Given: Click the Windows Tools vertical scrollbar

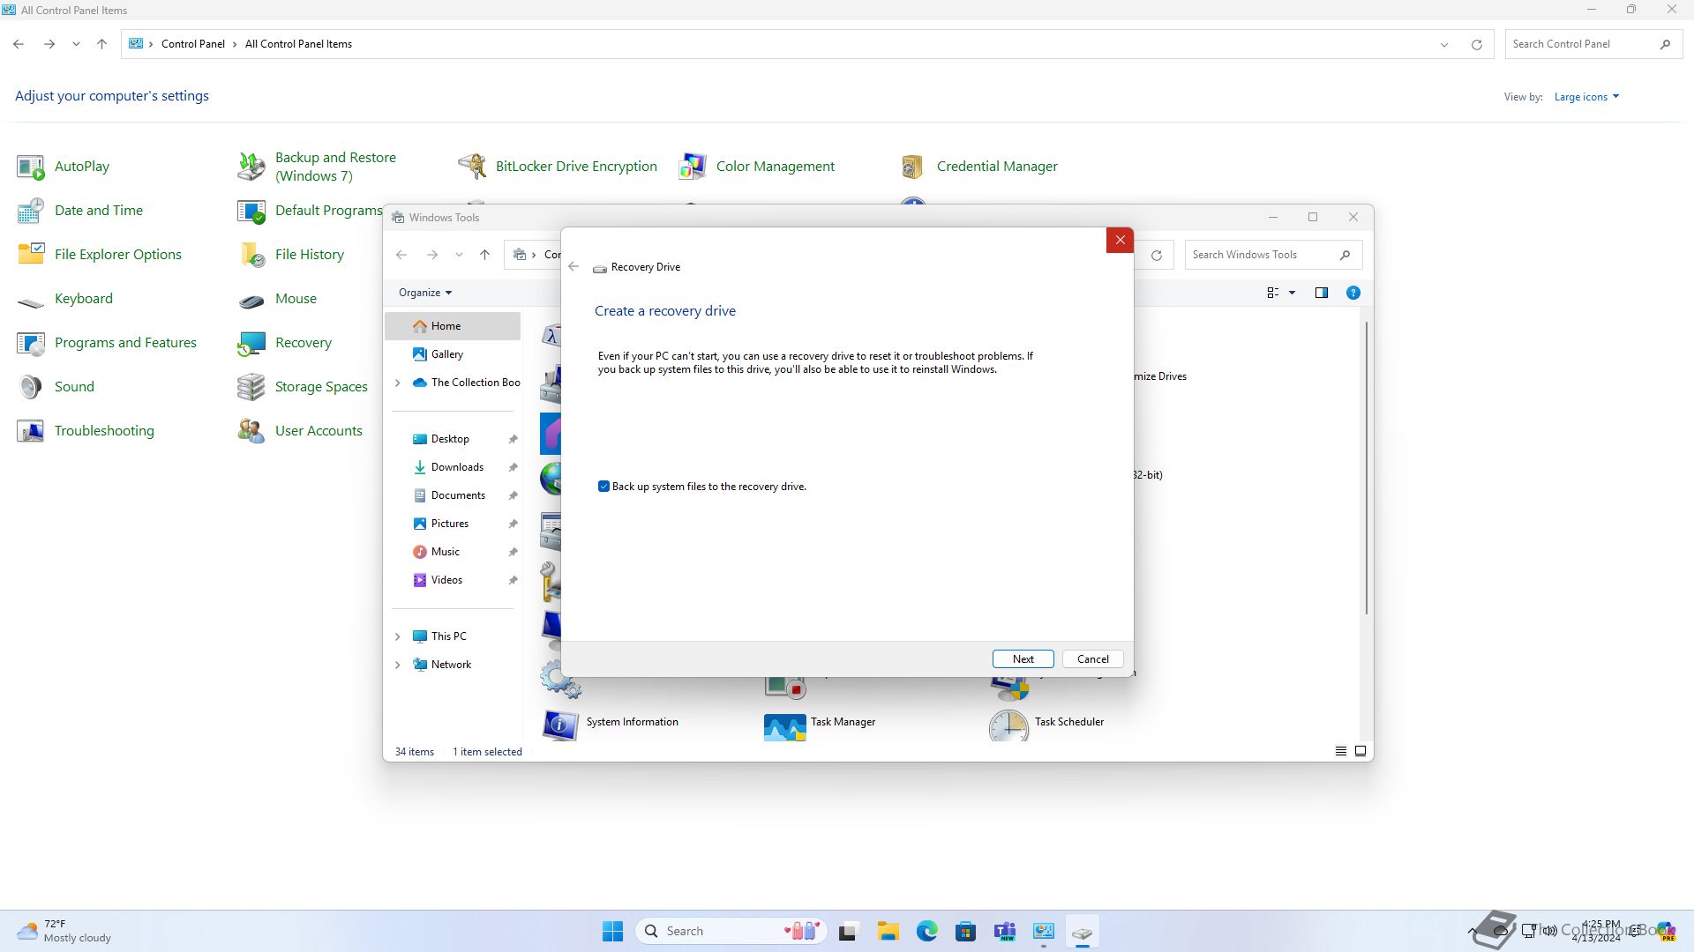Looking at the screenshot, I should tap(1366, 467).
